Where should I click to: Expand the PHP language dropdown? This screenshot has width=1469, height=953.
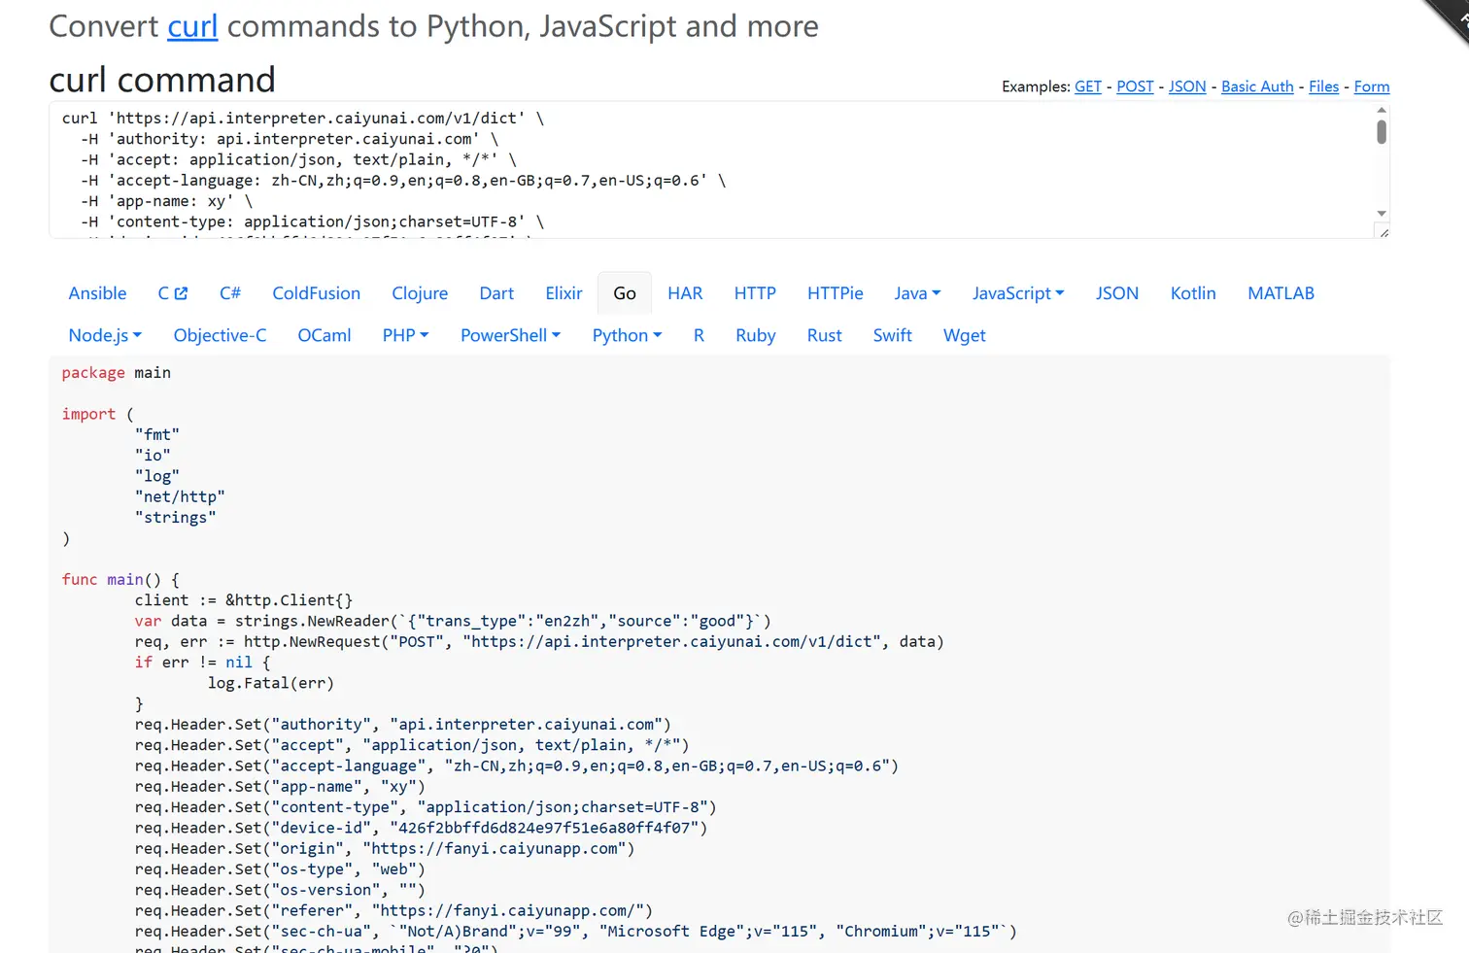tap(405, 335)
